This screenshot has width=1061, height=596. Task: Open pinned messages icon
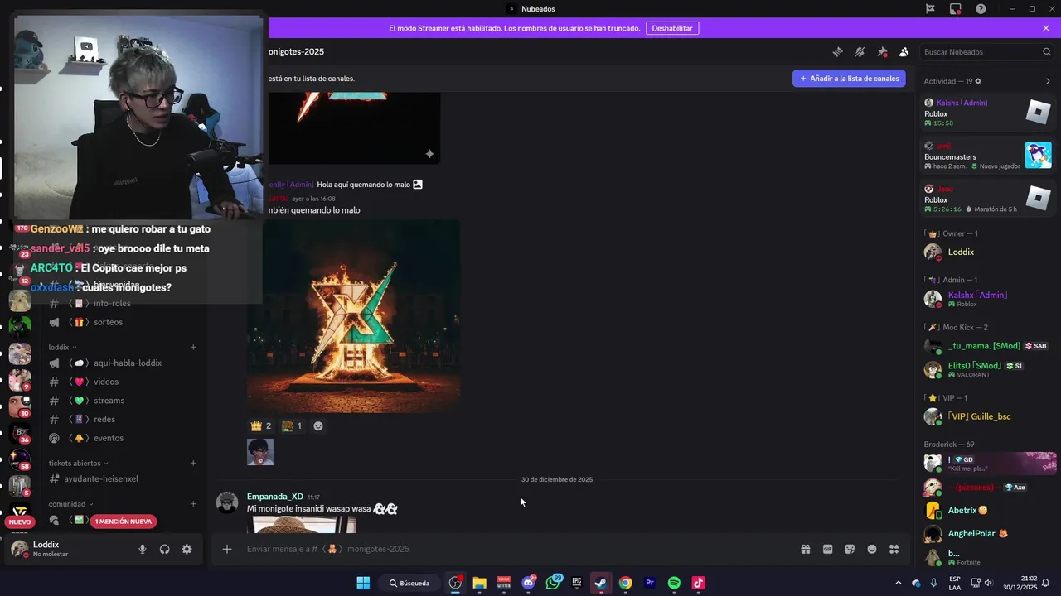point(882,51)
